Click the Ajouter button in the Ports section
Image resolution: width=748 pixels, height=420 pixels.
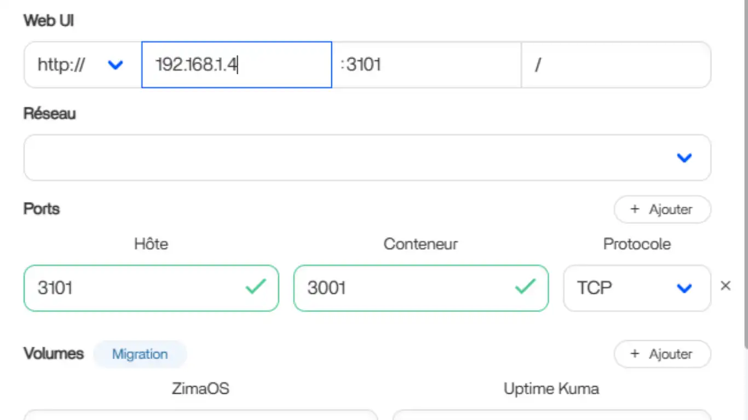(x=663, y=209)
